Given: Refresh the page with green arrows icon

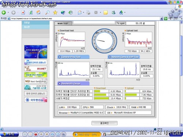Looking at the screenshot, I should tap(31, 12).
